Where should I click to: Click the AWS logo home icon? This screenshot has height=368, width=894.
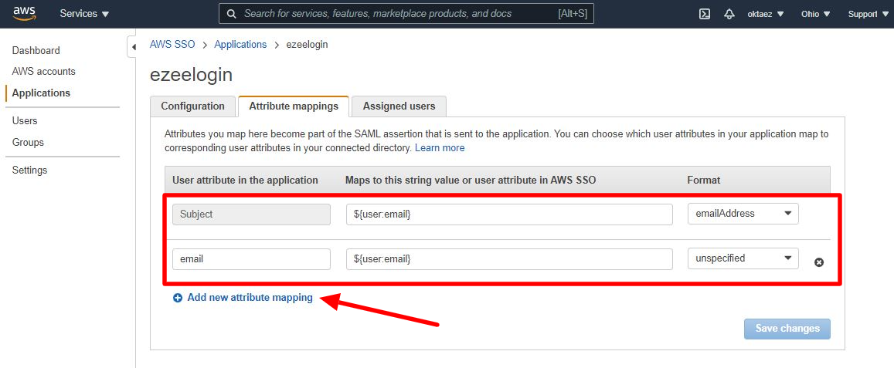click(x=25, y=14)
